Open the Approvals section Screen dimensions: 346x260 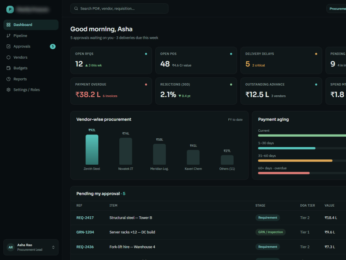click(x=31, y=46)
